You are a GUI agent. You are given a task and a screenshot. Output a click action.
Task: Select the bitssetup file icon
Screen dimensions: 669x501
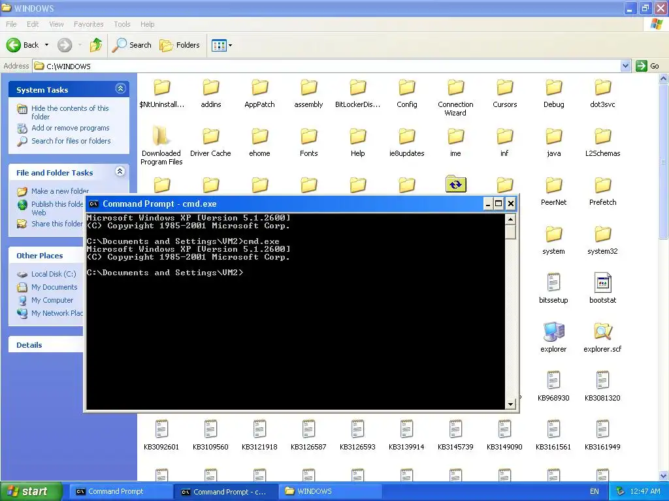click(x=554, y=282)
